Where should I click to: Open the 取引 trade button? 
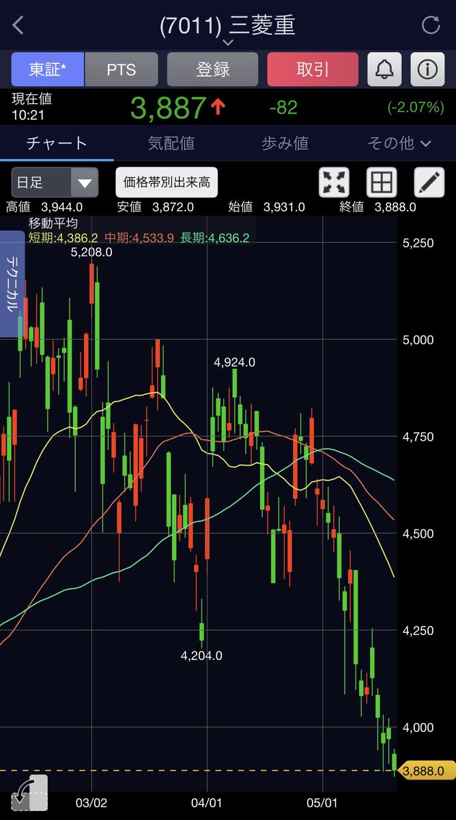[x=313, y=69]
